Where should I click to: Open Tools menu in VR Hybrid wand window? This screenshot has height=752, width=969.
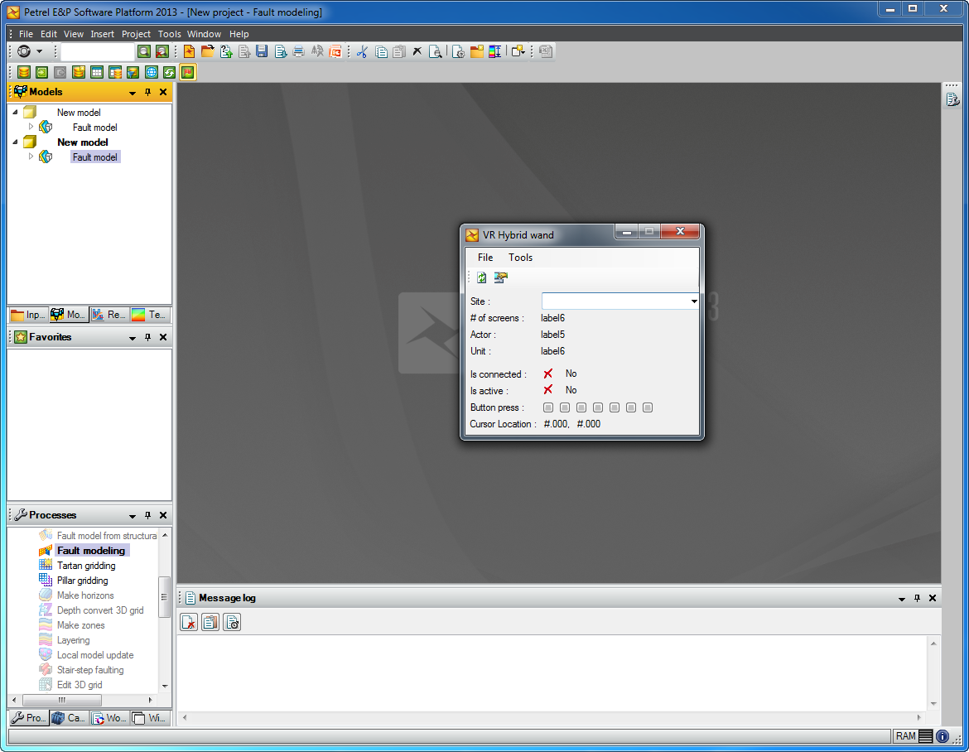tap(520, 258)
